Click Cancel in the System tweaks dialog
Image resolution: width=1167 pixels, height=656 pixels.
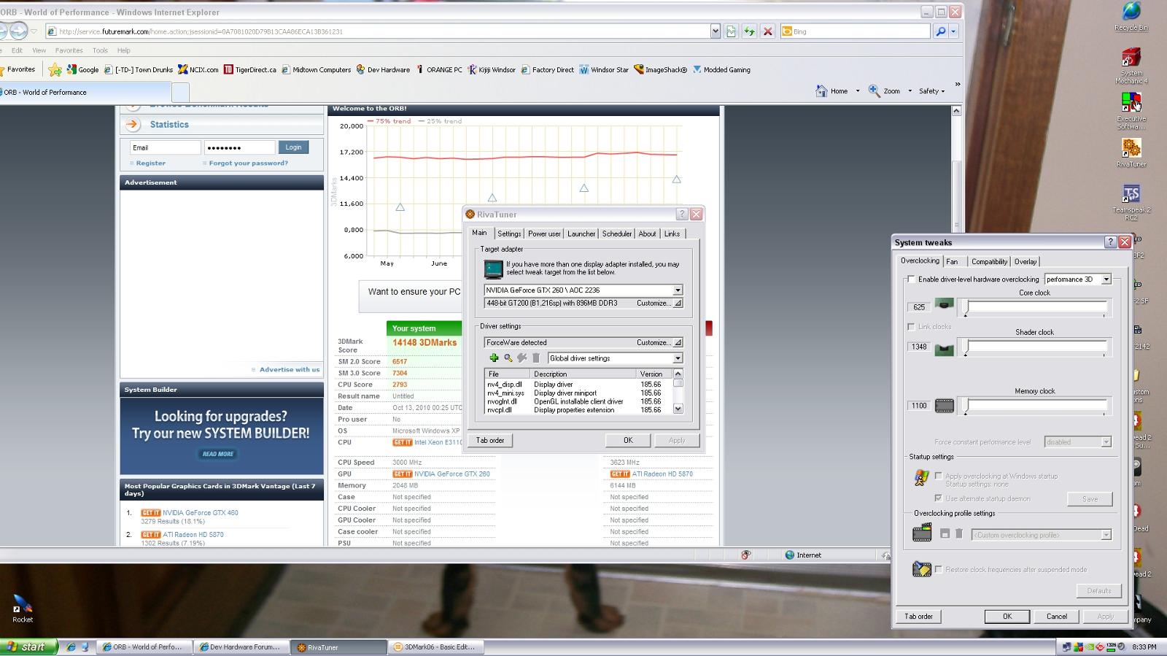tap(1056, 617)
